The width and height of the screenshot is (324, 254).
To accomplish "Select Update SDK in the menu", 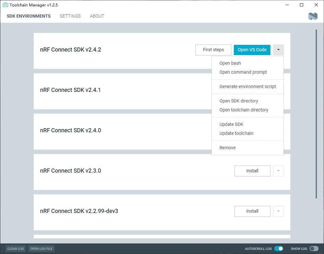I will pos(248,124).
